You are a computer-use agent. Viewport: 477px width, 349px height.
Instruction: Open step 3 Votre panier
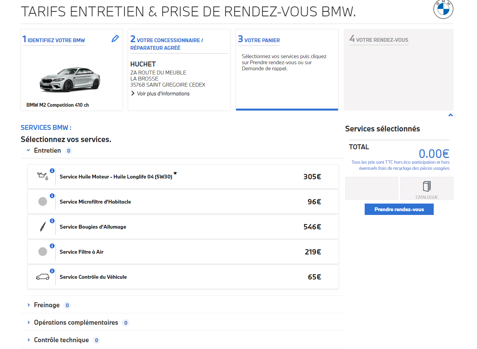click(259, 39)
